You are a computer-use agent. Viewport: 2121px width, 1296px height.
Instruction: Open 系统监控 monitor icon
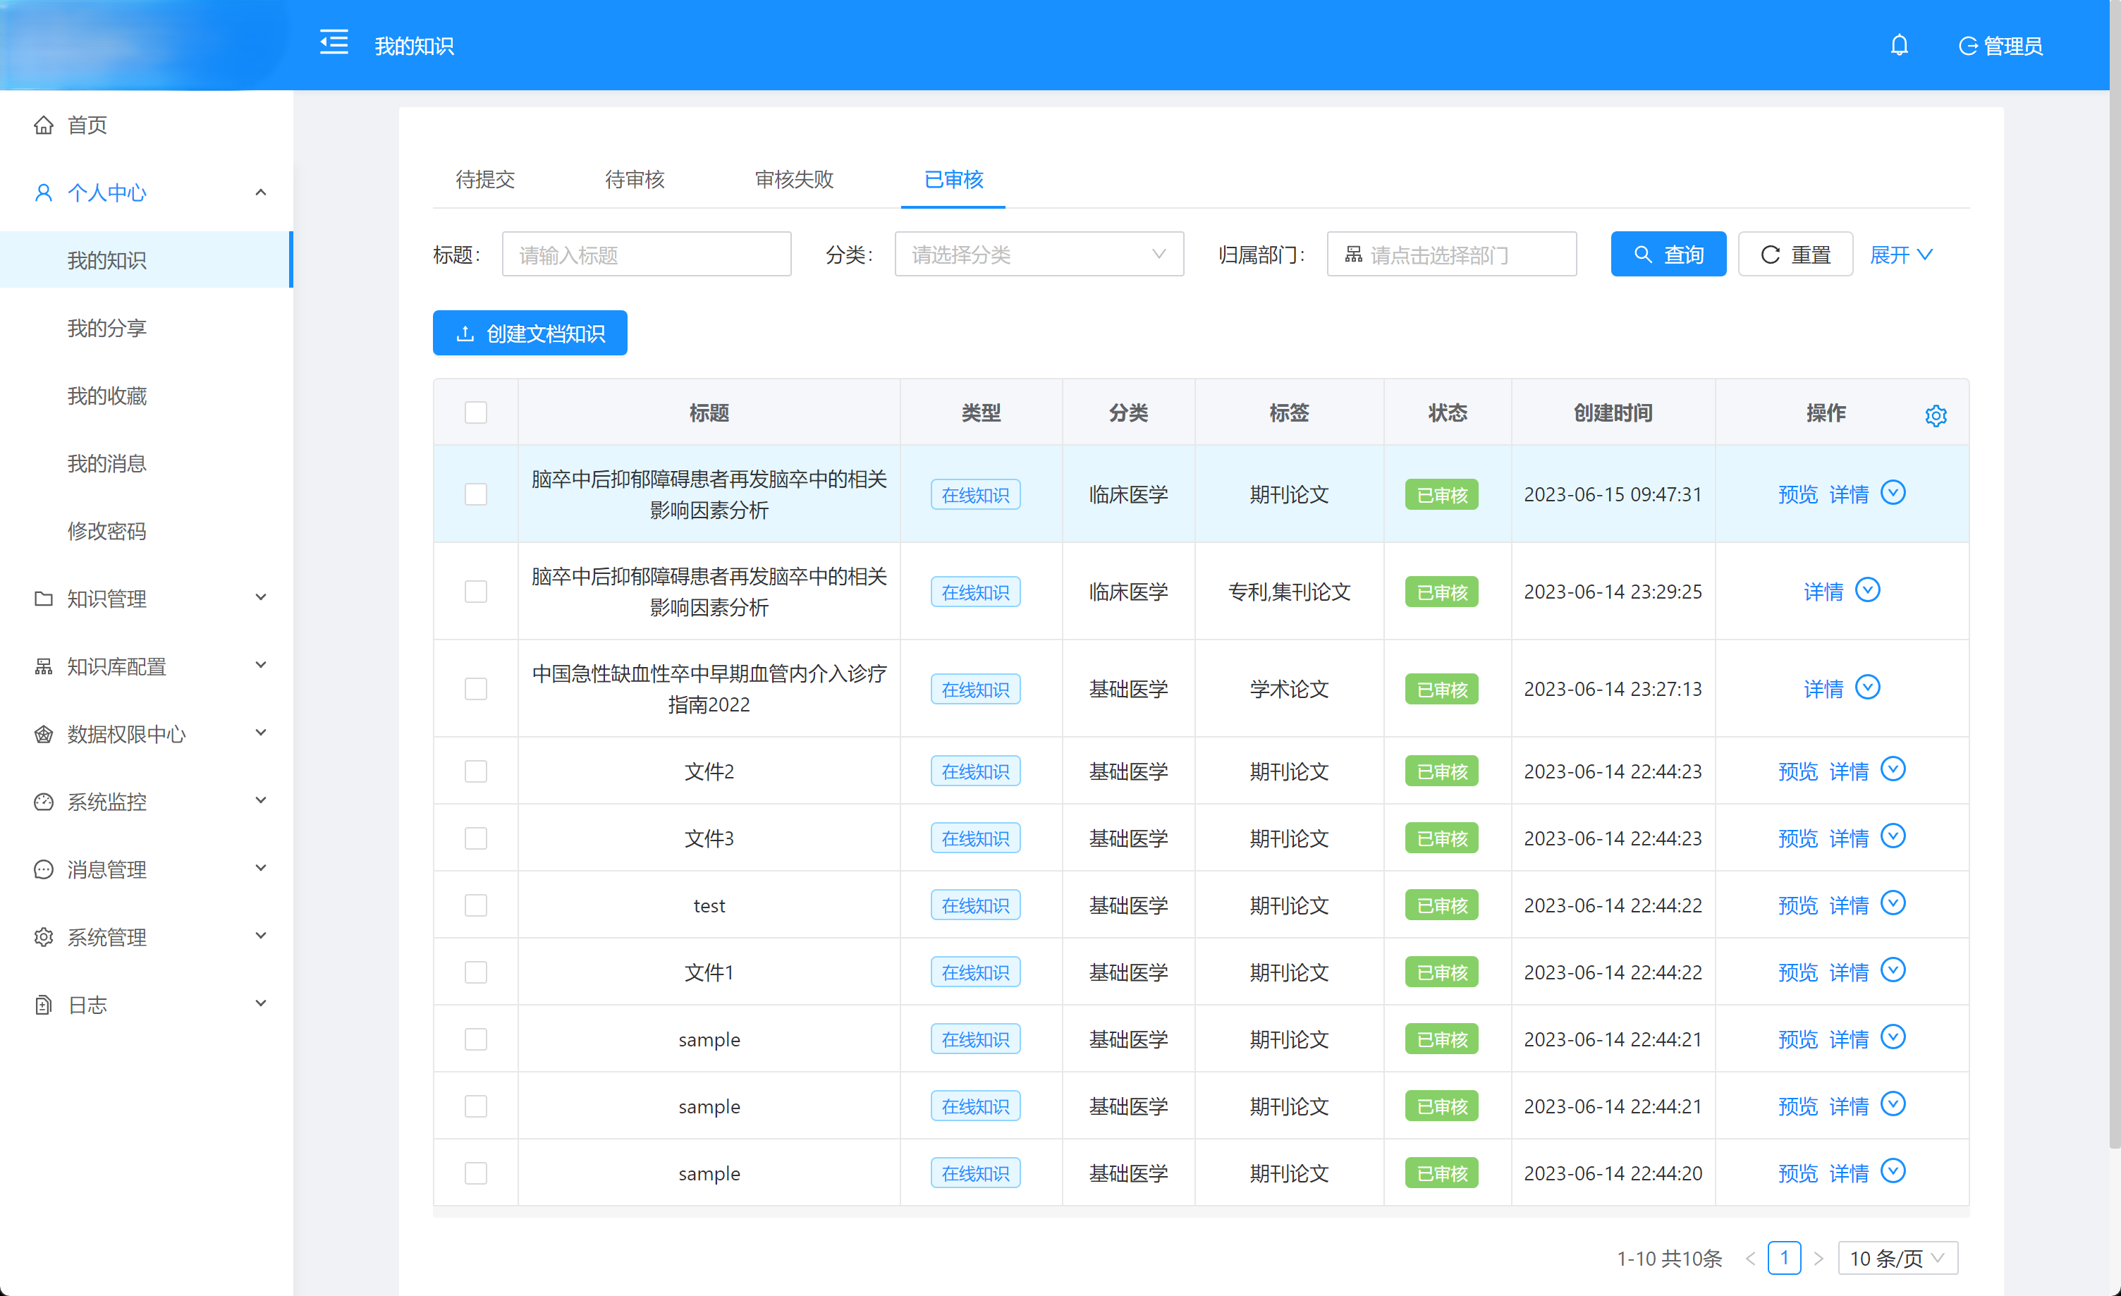44,801
